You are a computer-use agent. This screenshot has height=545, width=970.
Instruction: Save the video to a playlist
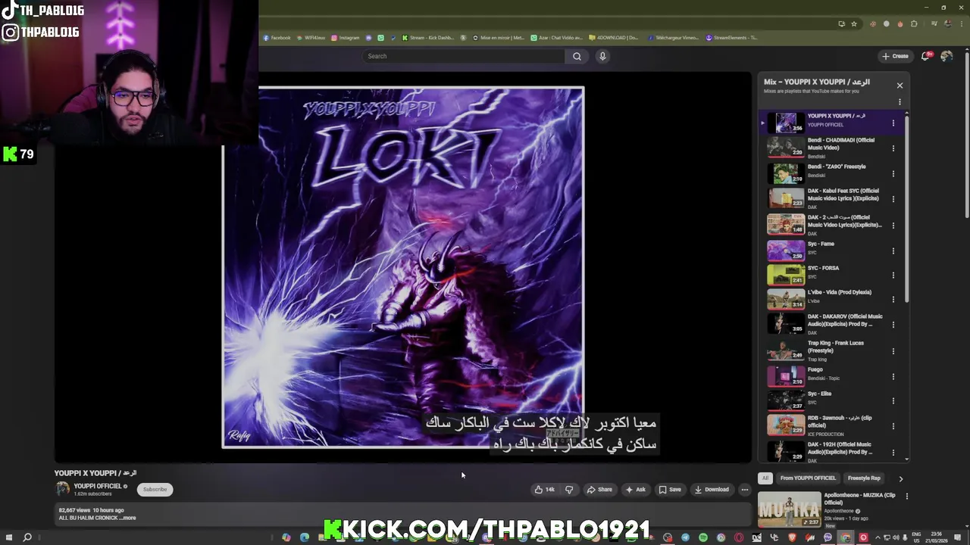pos(670,489)
